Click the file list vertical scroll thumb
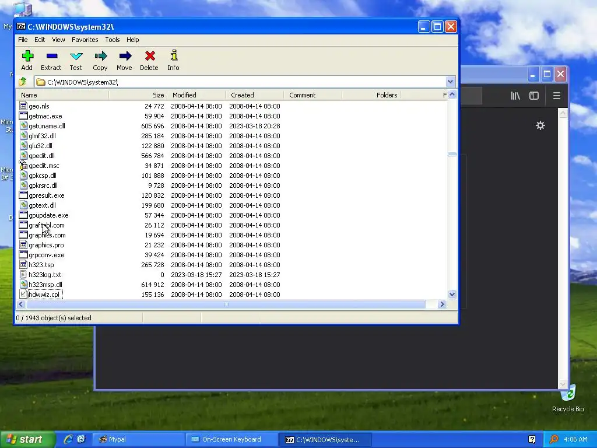Viewport: 597px width, 448px height. [x=452, y=154]
